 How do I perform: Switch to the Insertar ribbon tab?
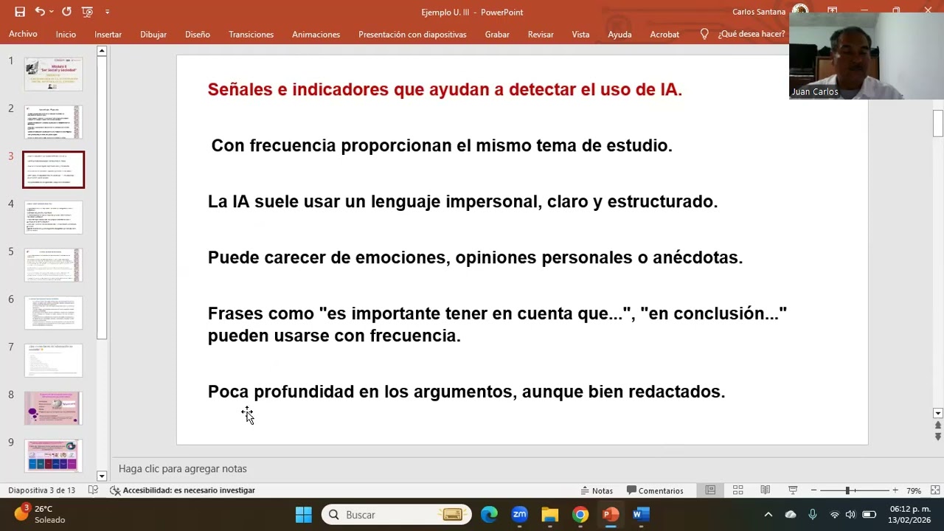click(108, 34)
